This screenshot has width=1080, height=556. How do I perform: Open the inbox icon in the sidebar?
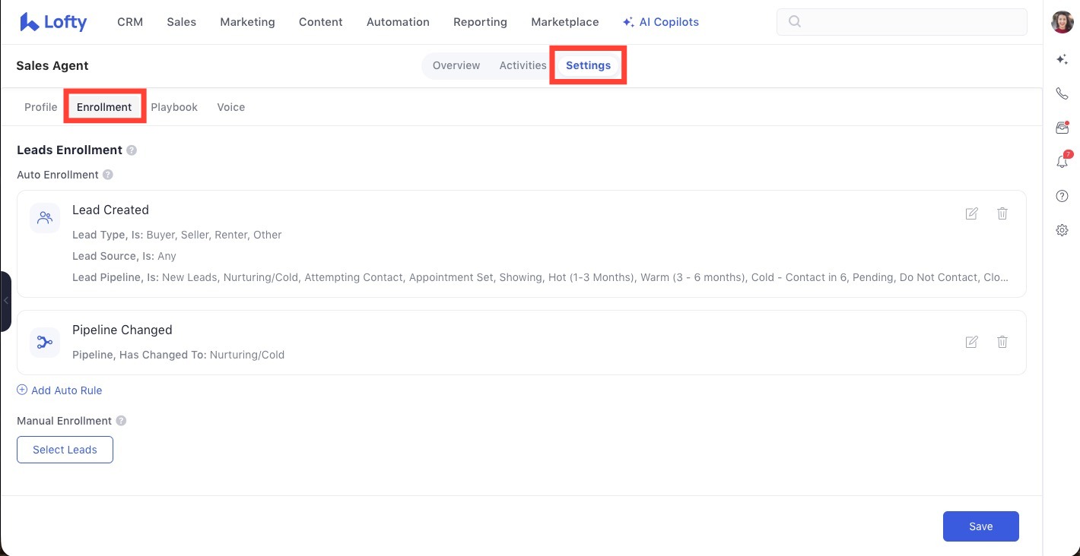[x=1062, y=128]
